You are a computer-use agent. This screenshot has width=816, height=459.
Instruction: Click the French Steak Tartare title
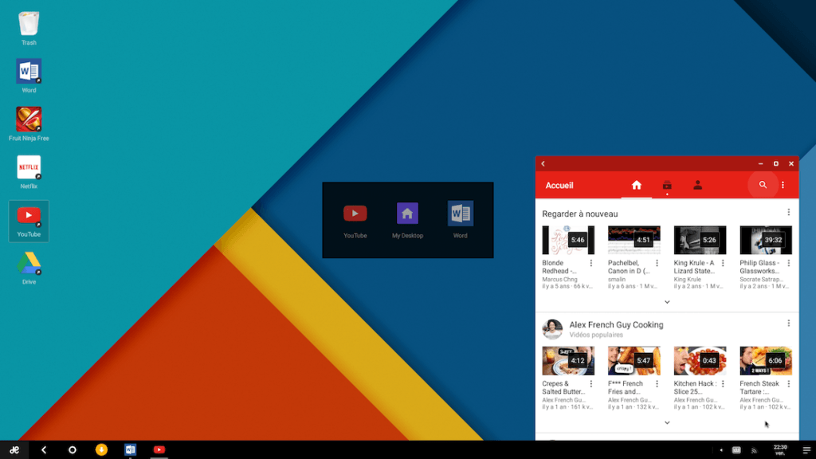click(x=759, y=388)
